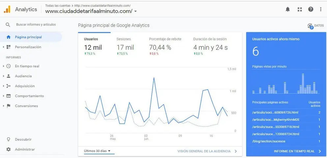The height and width of the screenshot is (158, 327).
Task: Open the apps grid icon
Action: (300, 9)
